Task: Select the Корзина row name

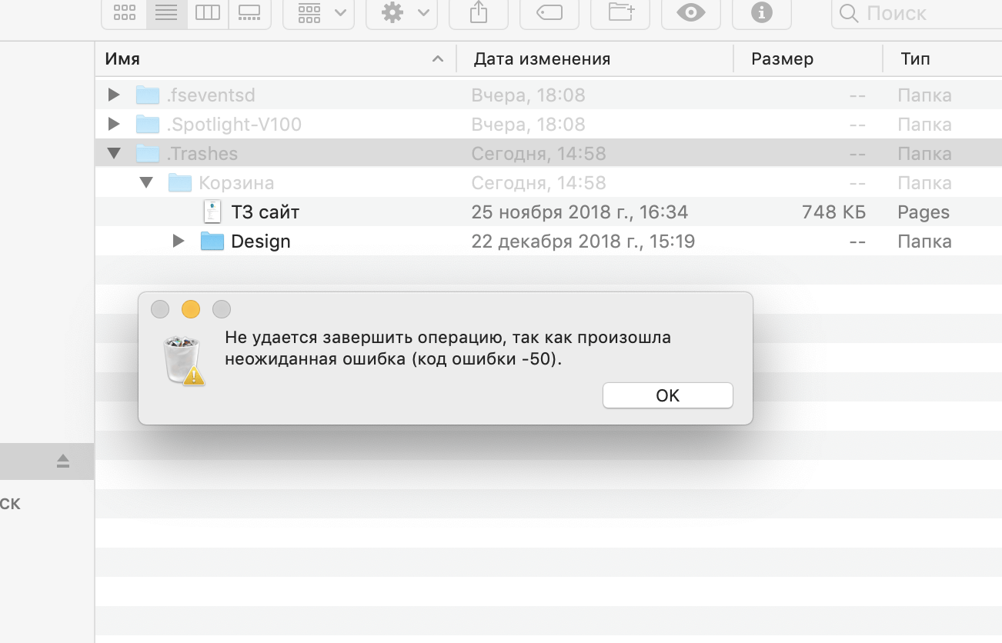Action: 236,183
